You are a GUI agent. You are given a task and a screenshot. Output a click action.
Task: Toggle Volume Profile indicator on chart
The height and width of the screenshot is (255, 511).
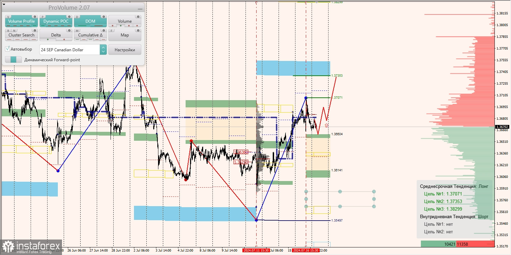21,21
